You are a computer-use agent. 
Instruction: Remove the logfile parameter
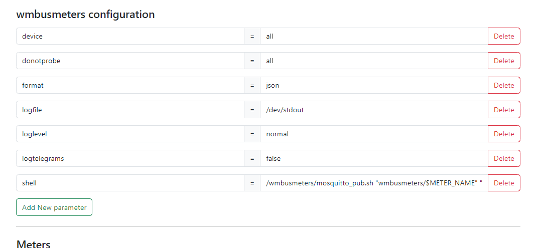[504, 110]
